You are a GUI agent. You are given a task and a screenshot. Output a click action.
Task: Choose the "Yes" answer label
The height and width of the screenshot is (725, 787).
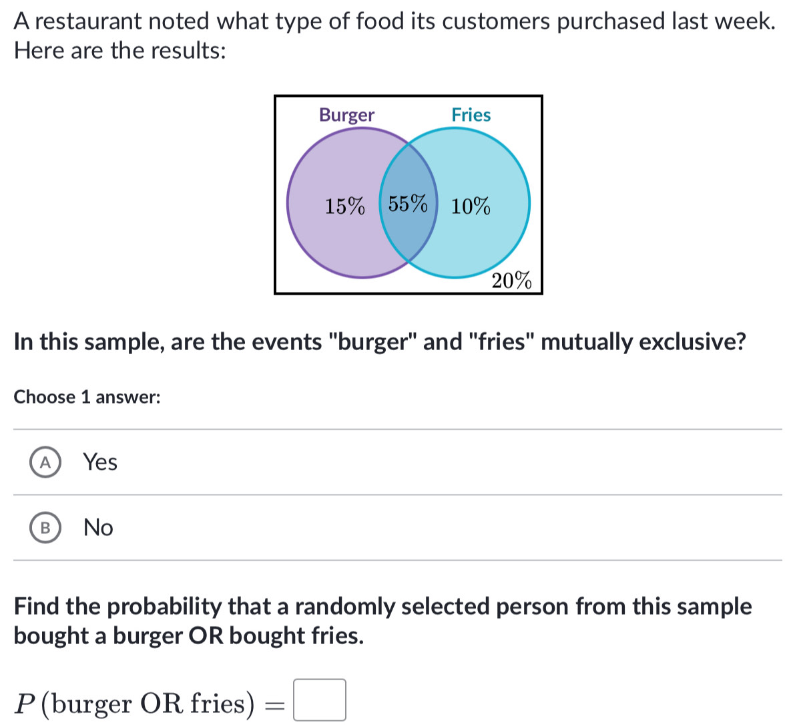tap(100, 462)
